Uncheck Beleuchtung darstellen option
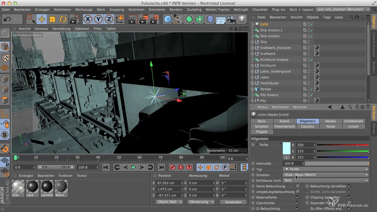Screen dimensions: 377x212 coord(349,186)
